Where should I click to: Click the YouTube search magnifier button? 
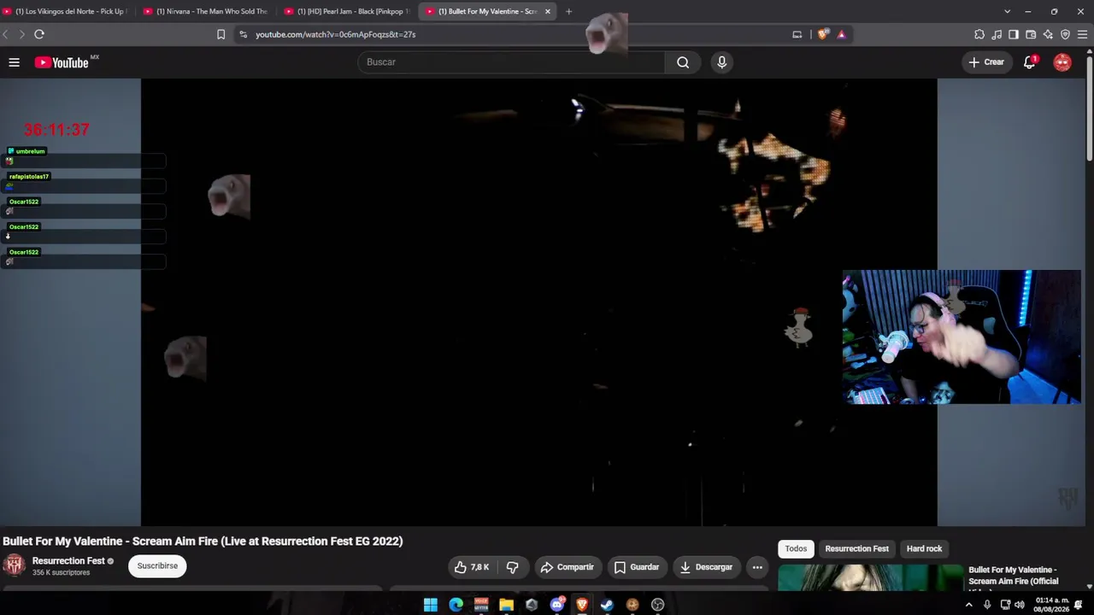click(x=683, y=62)
